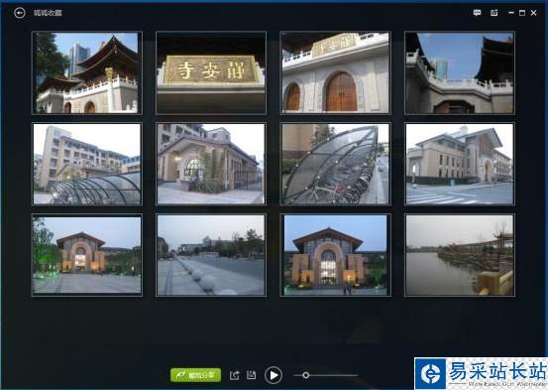Open the leaf-shaped bicycle shelter photo

click(x=336, y=164)
